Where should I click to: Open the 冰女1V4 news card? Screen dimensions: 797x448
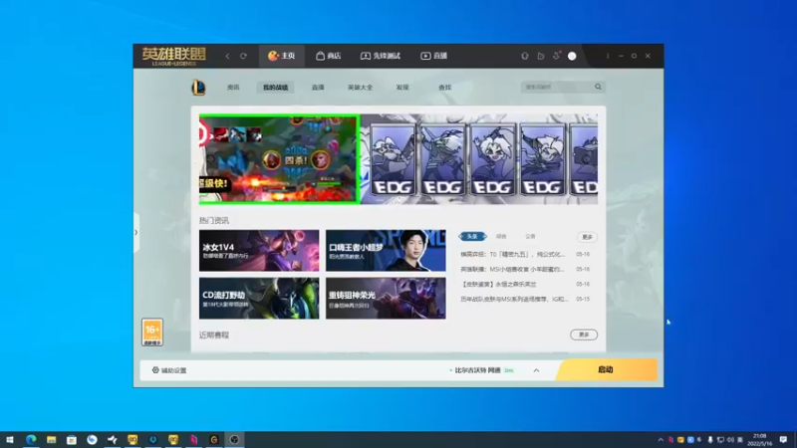[259, 251]
